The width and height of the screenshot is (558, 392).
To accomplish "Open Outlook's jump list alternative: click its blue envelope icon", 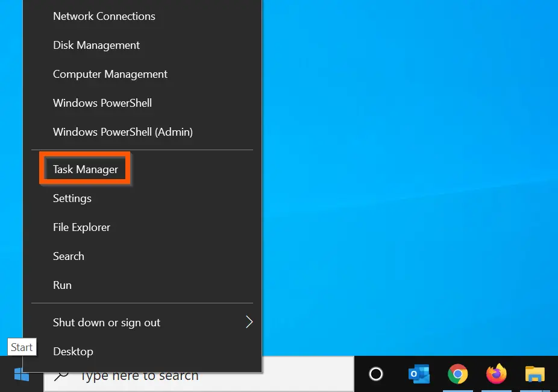I will 418,374.
